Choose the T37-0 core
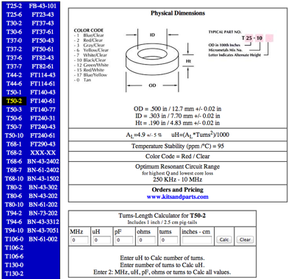Viewport: 294px width, 279px height. [x=14, y=40]
